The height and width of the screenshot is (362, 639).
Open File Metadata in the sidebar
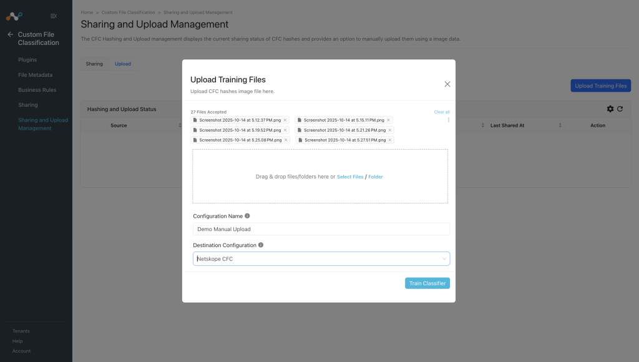coord(35,75)
